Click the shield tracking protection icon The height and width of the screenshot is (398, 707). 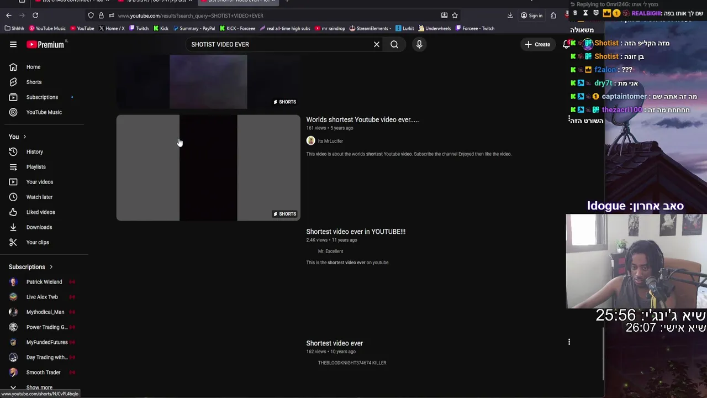(91, 15)
